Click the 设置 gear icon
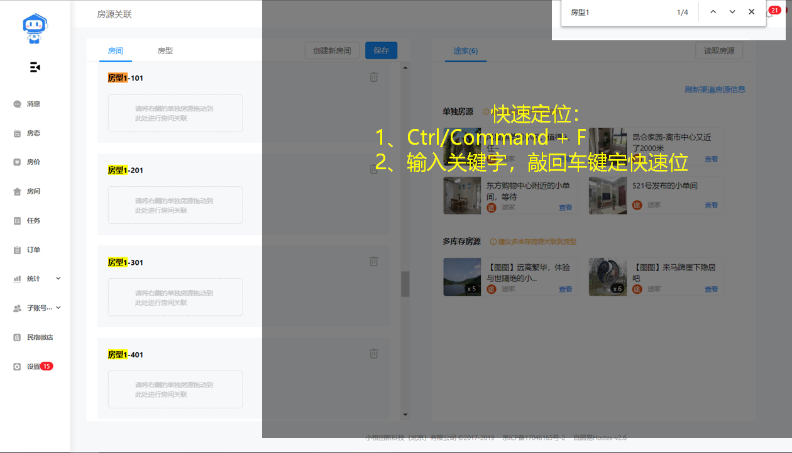This screenshot has height=453, width=792. pos(17,367)
